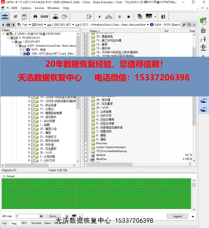Click the Go to button
This screenshot has height=228, width=209.
pos(53,216)
